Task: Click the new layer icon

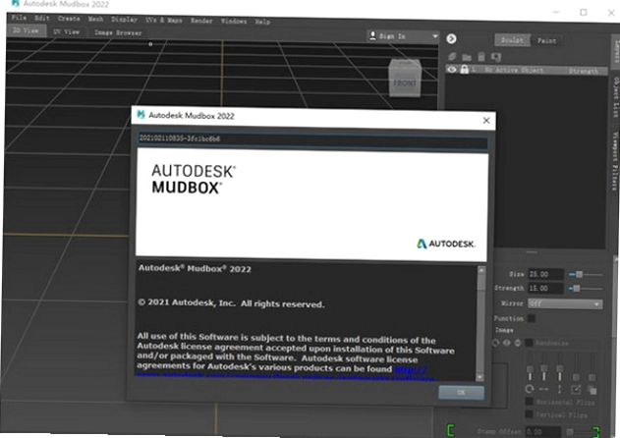Action: tap(452, 57)
